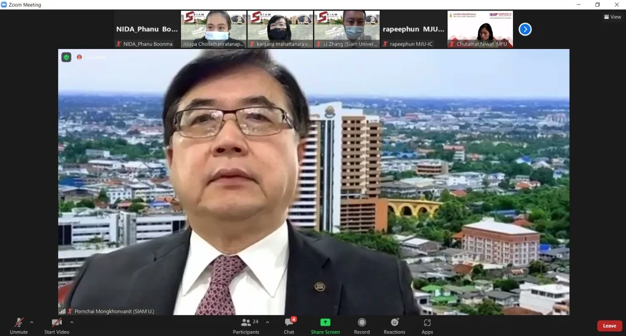
Task: Start recording with Record button
Action: [x=362, y=326]
